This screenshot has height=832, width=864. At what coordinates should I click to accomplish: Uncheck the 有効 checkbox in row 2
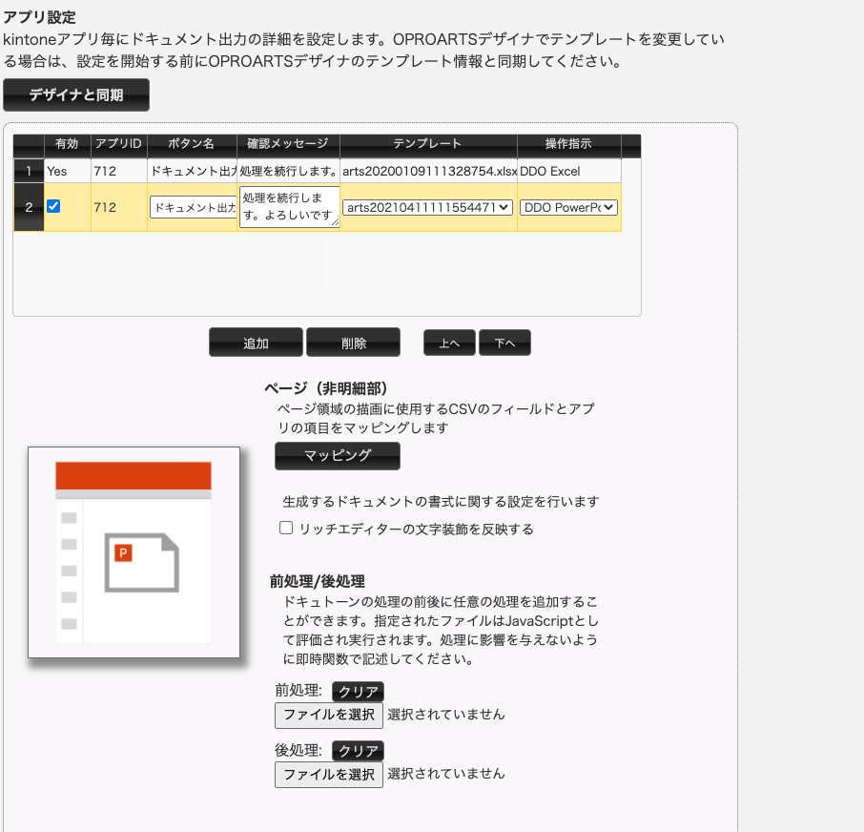click(x=53, y=206)
